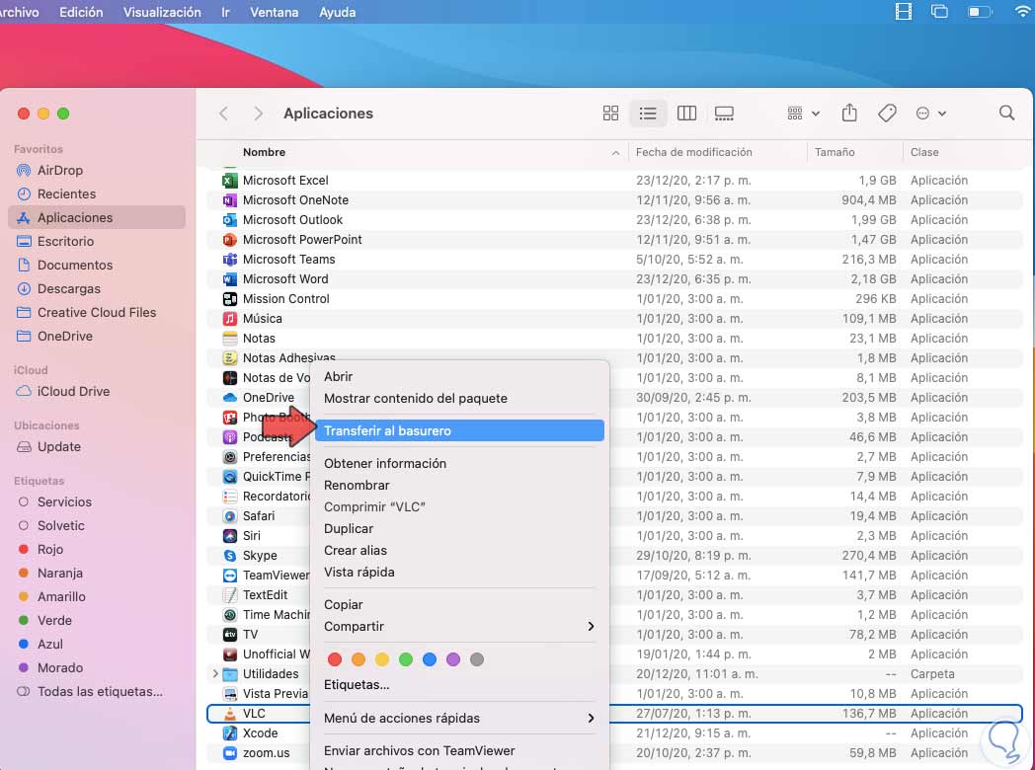
Task: Expand the Compartir submenu
Action: (x=459, y=626)
